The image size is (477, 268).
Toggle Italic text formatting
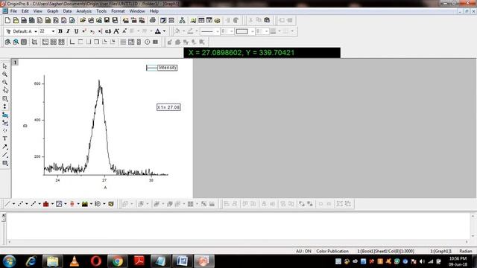click(68, 31)
